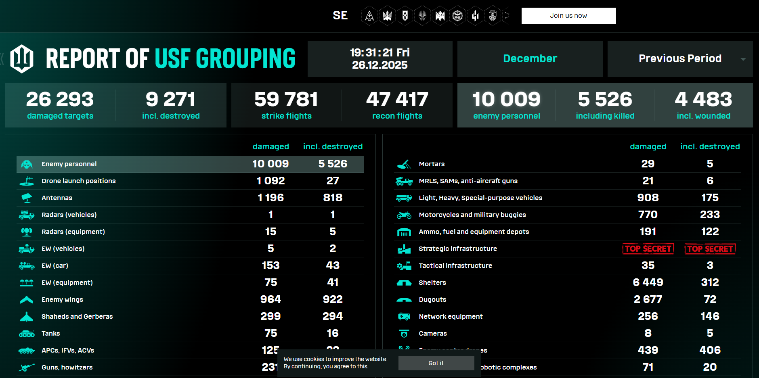Click the Cameras damaged value 8
759x378 pixels.
click(x=648, y=333)
